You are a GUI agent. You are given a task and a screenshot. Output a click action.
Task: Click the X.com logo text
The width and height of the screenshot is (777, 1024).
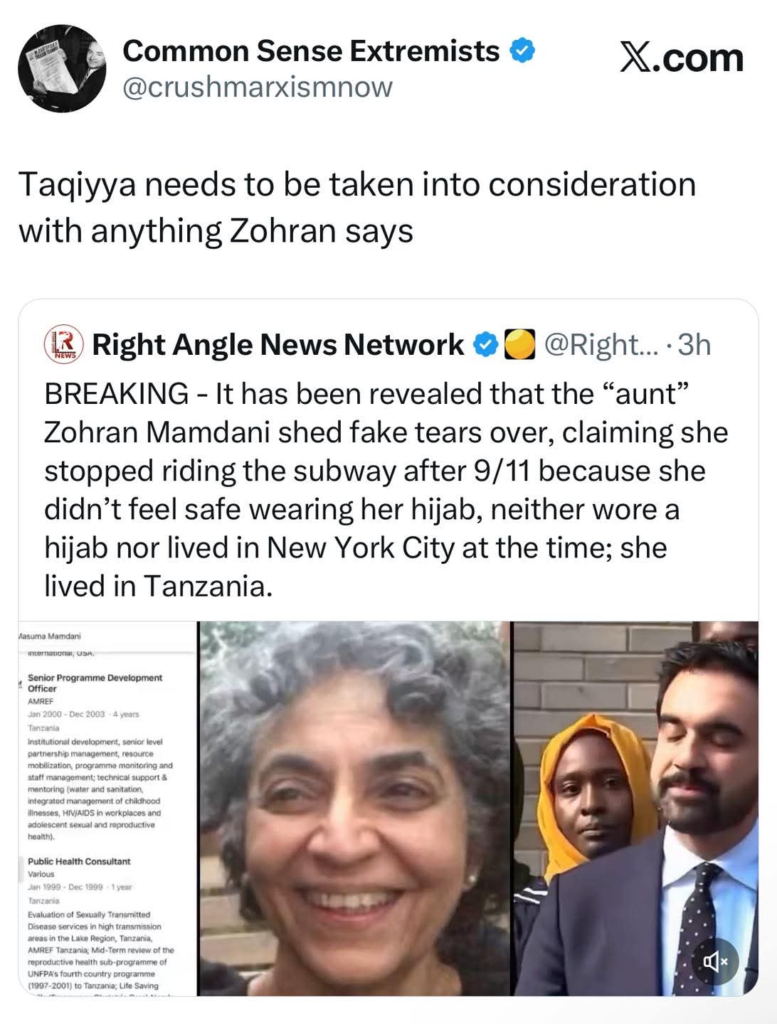click(681, 58)
